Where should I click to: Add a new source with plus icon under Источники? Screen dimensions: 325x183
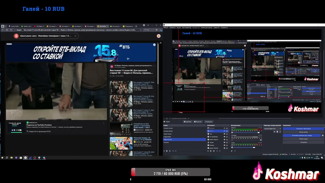208,151
